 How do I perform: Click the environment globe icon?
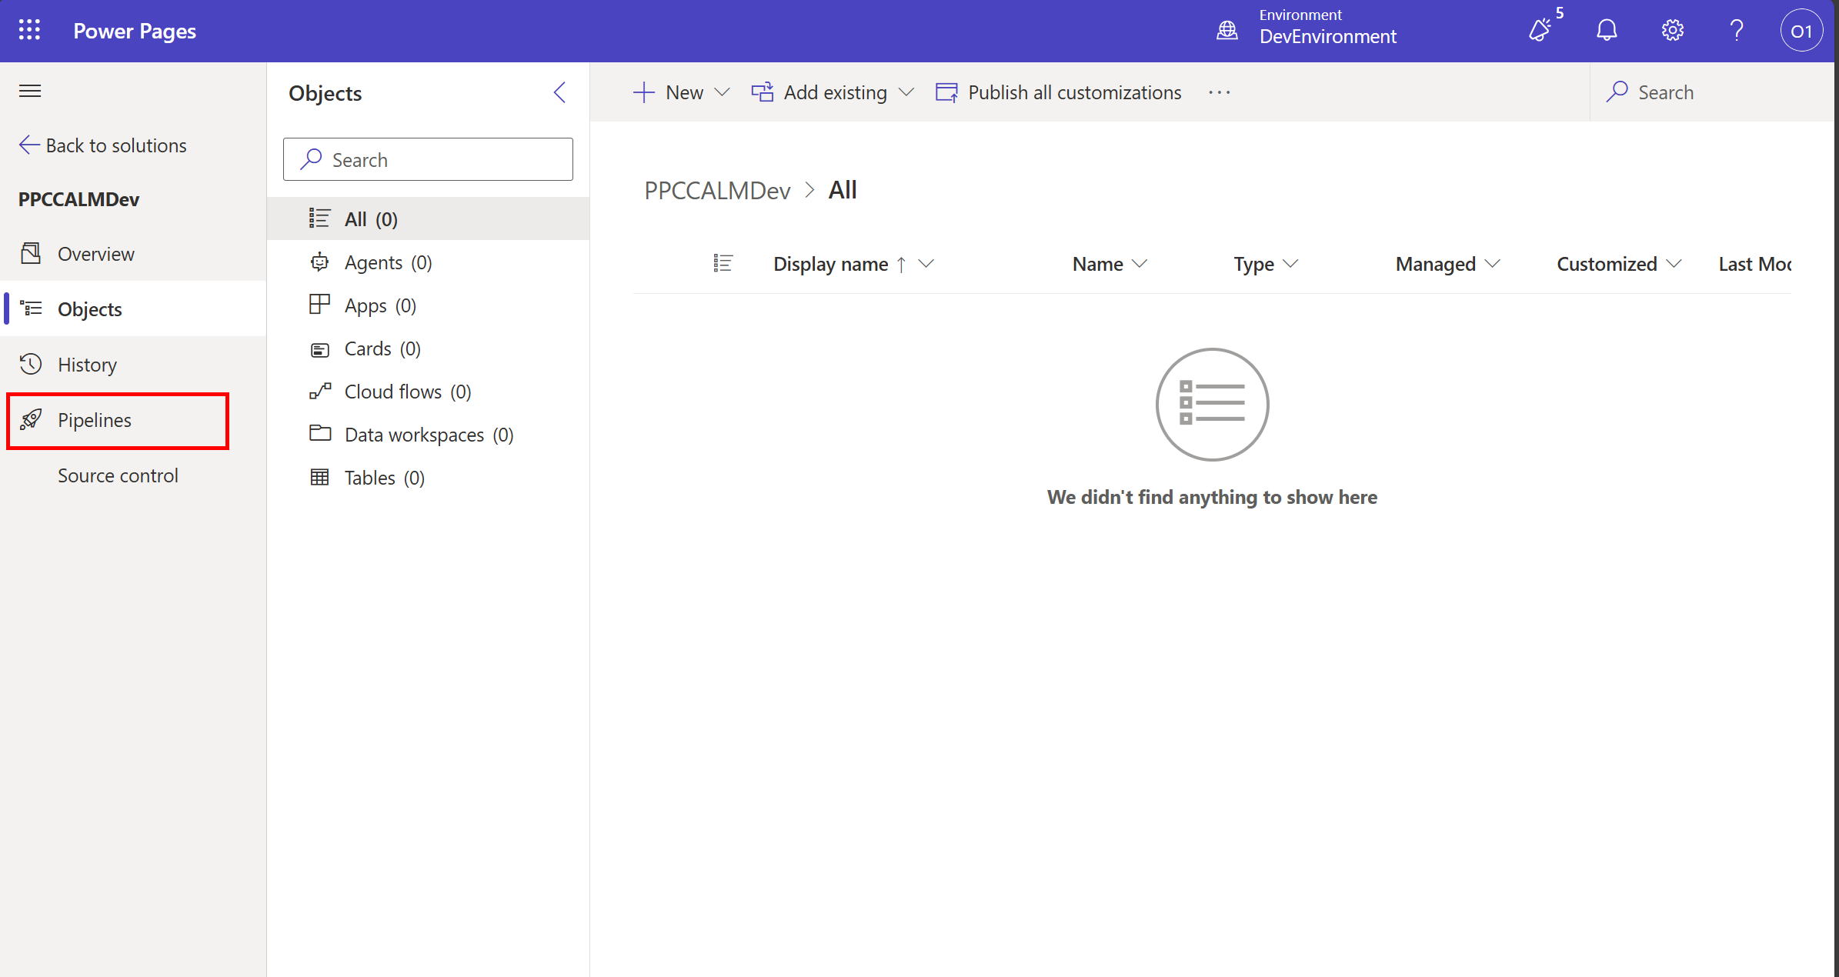pos(1227,30)
